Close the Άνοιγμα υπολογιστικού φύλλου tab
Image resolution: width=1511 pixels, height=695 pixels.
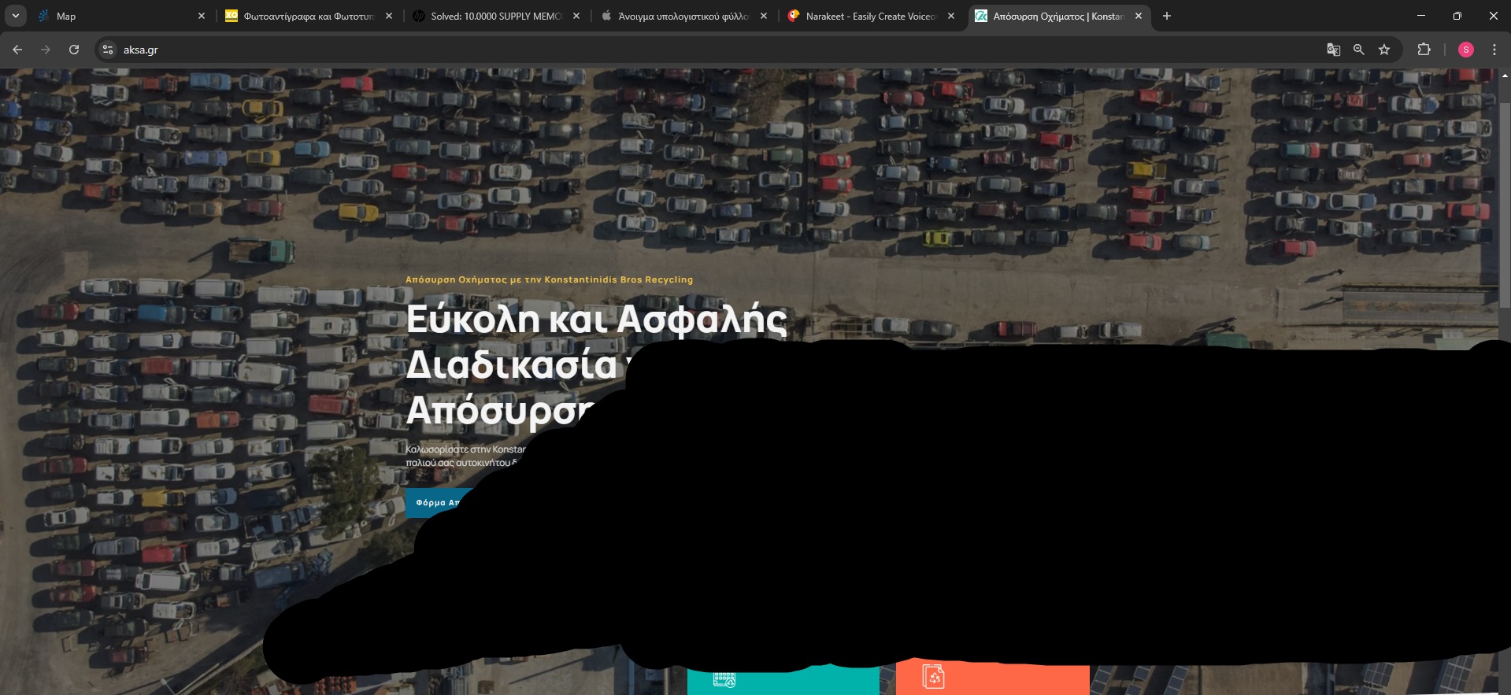pyautogui.click(x=764, y=16)
